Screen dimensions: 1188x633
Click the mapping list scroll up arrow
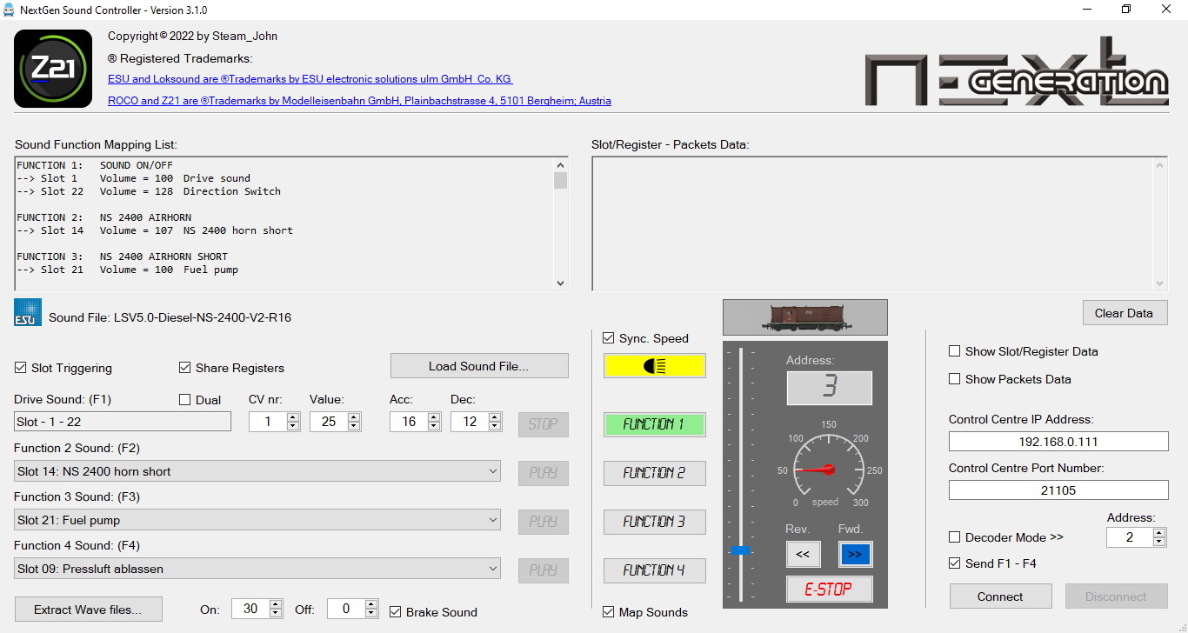pos(560,165)
